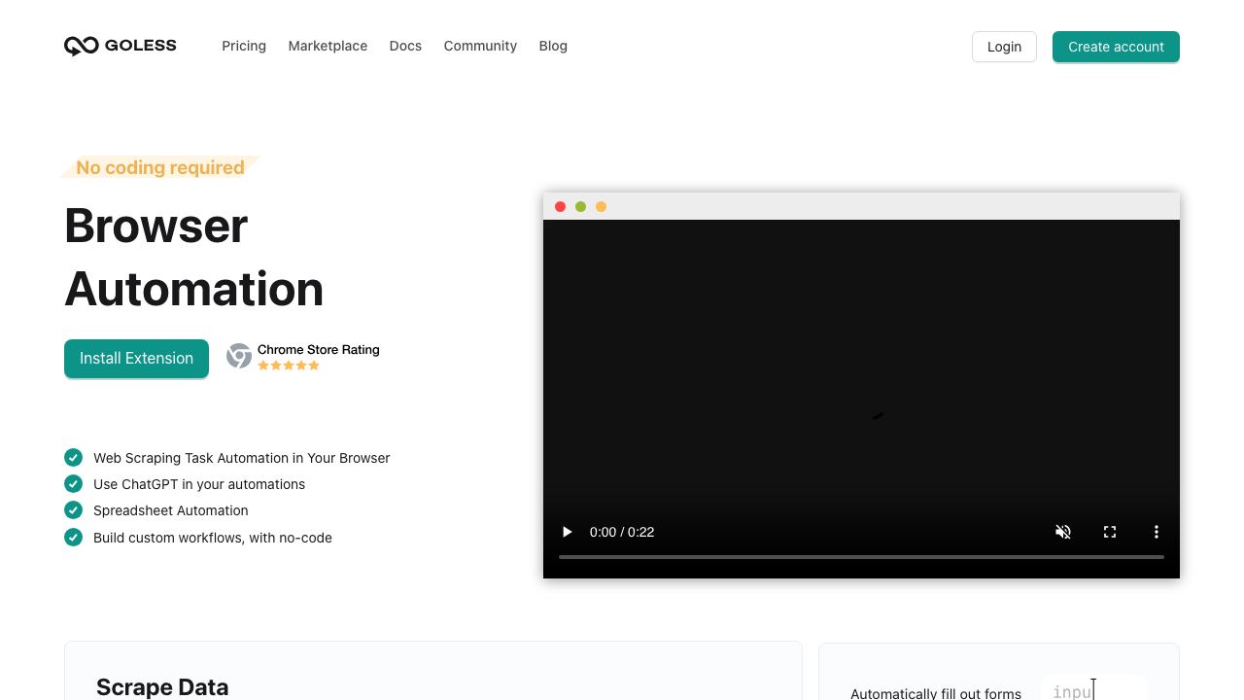
Task: Click the checkmark beside Use ChatGPT
Action: [x=73, y=483]
